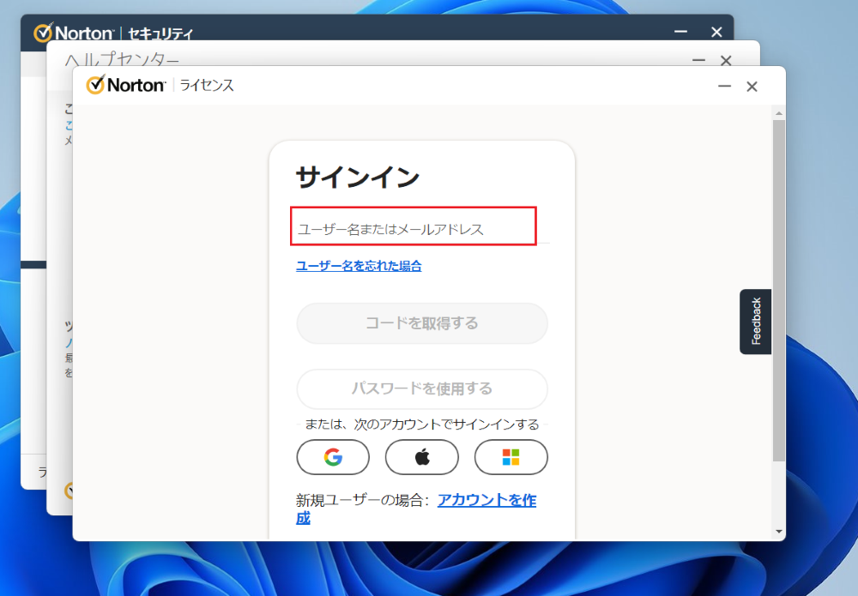858x596 pixels.
Task: Click the vertical scrollbar thumb in License window
Action: tap(779, 290)
